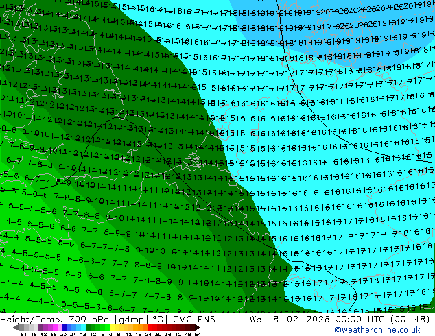Click the 'CMC ENS' model name
The width and height of the screenshot is (435, 336).
pyautogui.click(x=194, y=320)
